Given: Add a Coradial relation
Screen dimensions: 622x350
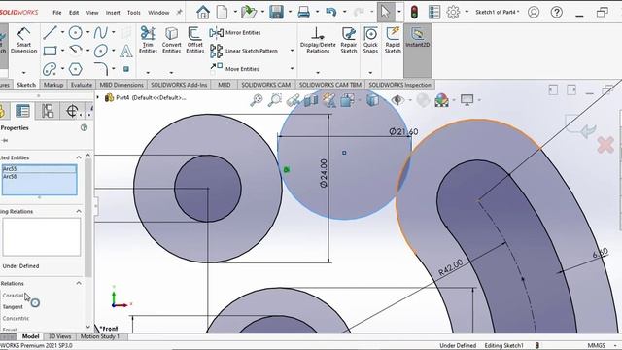Looking at the screenshot, I should point(13,296).
